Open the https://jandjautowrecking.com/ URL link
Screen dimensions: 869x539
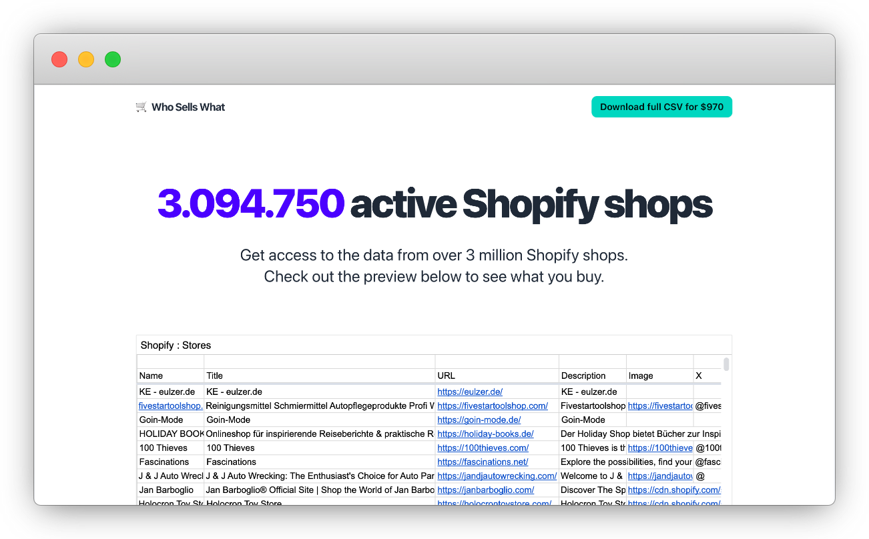coord(497,476)
